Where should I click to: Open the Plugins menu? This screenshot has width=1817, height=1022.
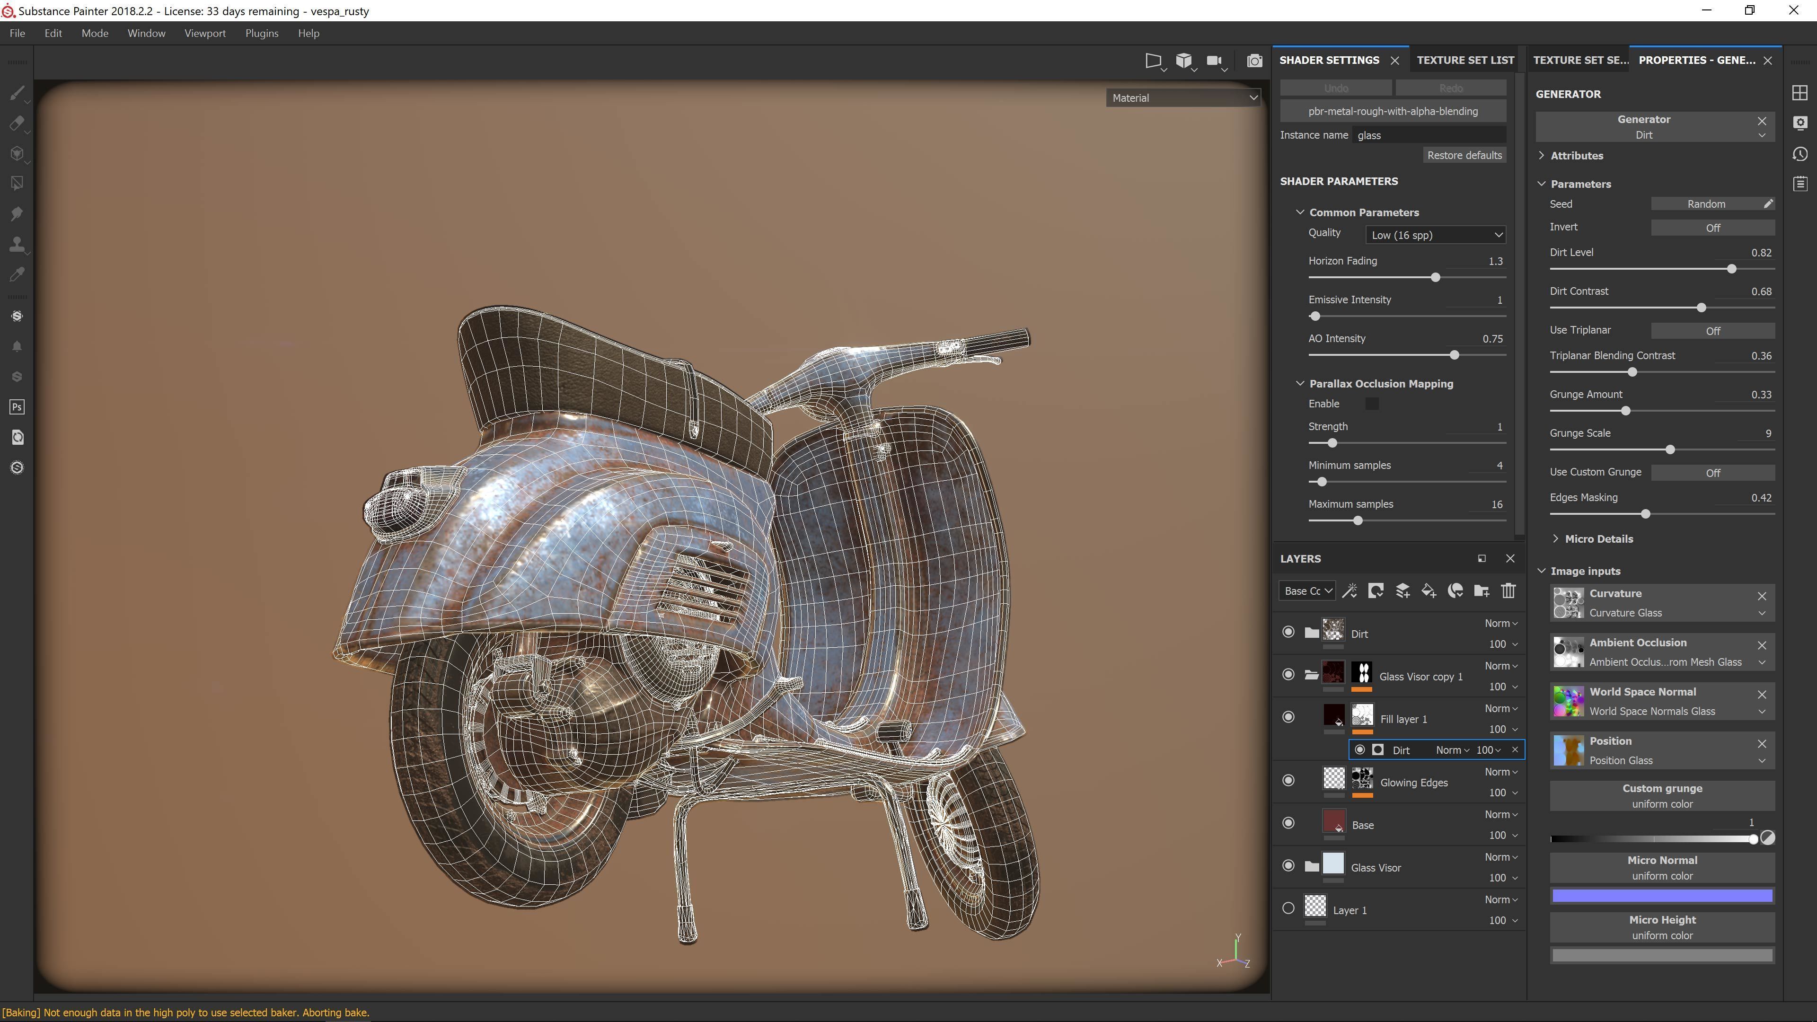coord(262,33)
